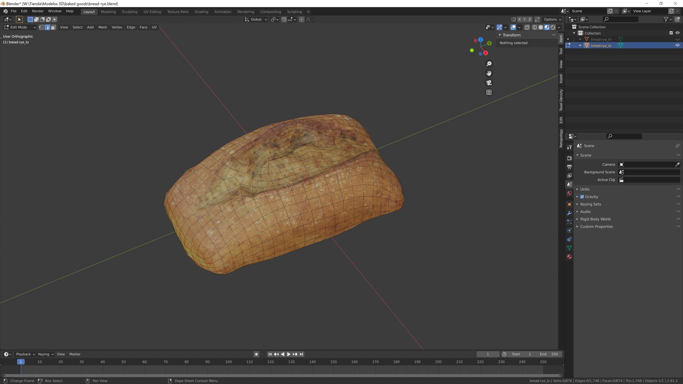The width and height of the screenshot is (683, 384).
Task: Click the Toggle Camera View icon
Action: [x=489, y=83]
